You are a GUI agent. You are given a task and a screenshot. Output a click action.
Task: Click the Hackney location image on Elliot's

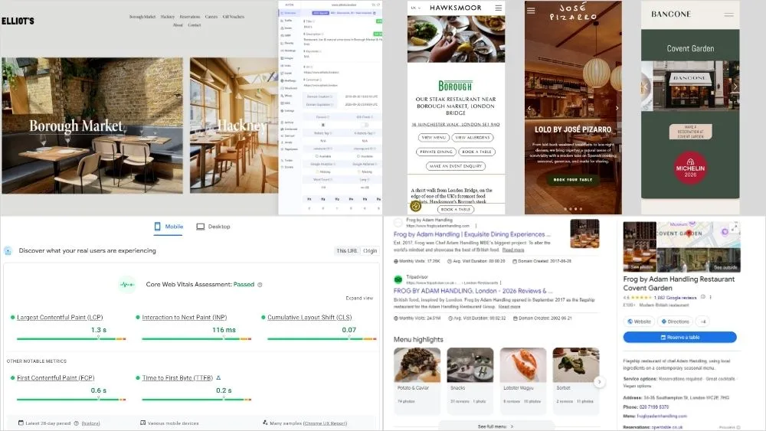pos(234,126)
